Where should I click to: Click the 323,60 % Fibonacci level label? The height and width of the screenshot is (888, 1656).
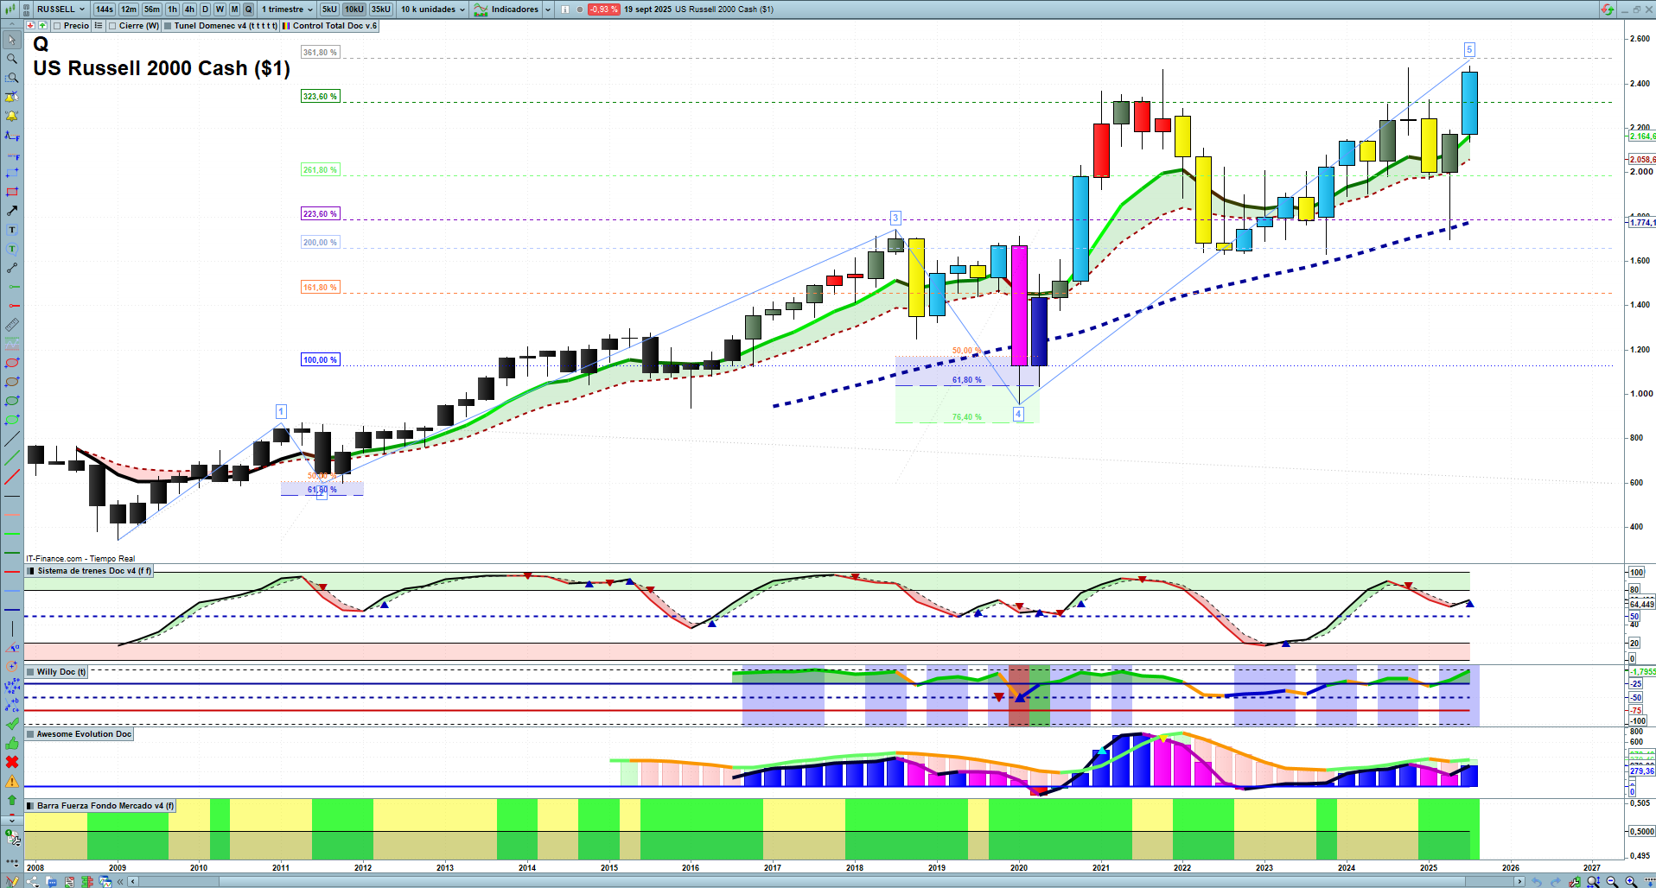tap(320, 97)
